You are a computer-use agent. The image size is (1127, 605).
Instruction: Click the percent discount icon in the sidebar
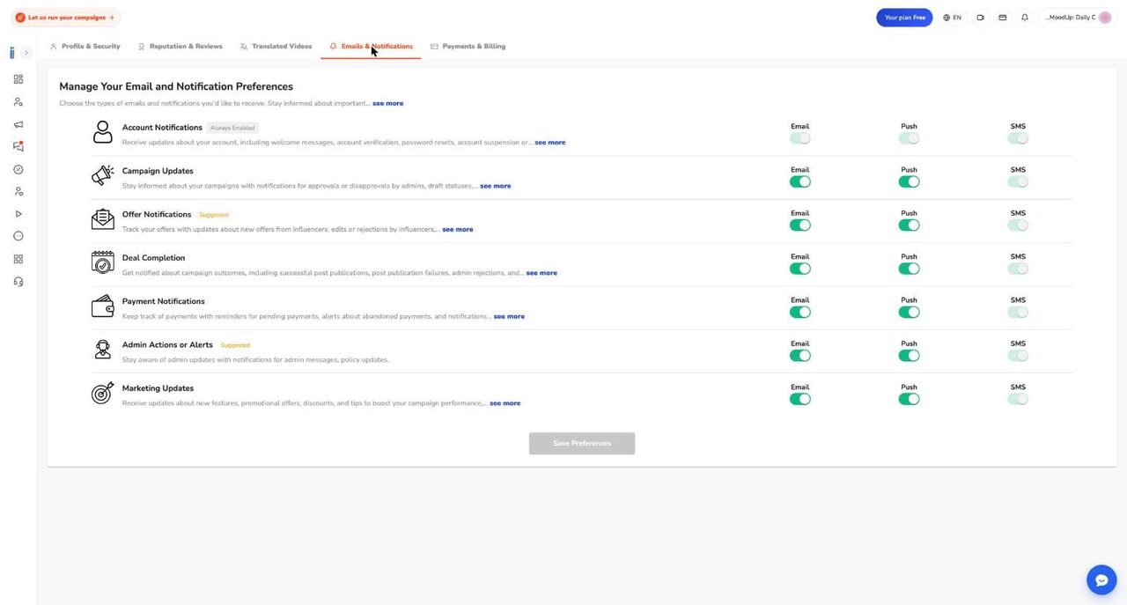click(x=18, y=169)
